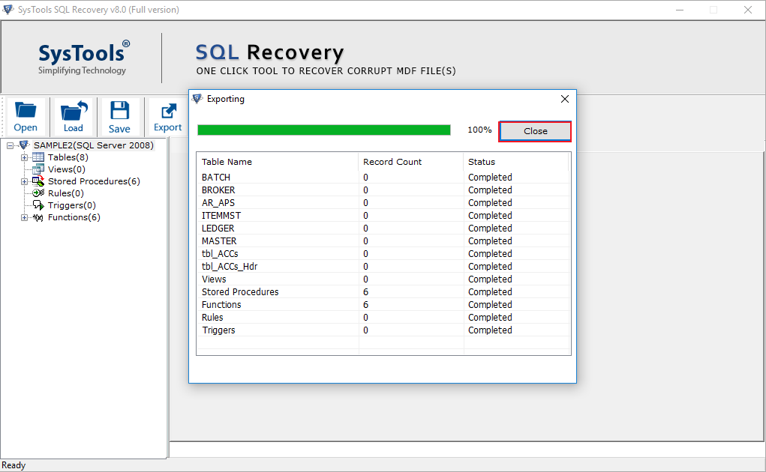Click the SysTools app icon in title bar
Image resolution: width=766 pixels, height=472 pixels.
[x=8, y=9]
